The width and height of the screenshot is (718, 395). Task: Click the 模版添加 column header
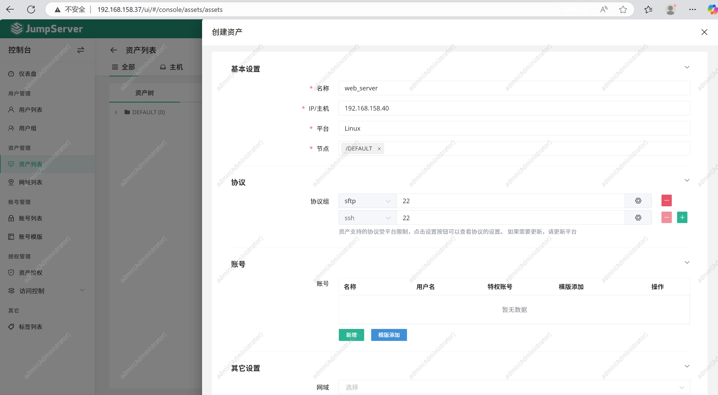(x=571, y=287)
